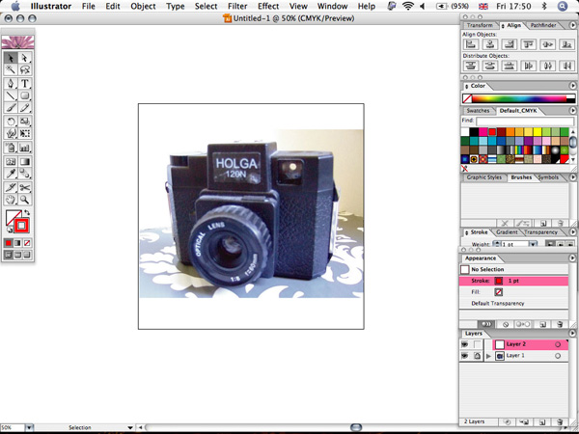Click Horizontal Align Left button

tap(471, 44)
